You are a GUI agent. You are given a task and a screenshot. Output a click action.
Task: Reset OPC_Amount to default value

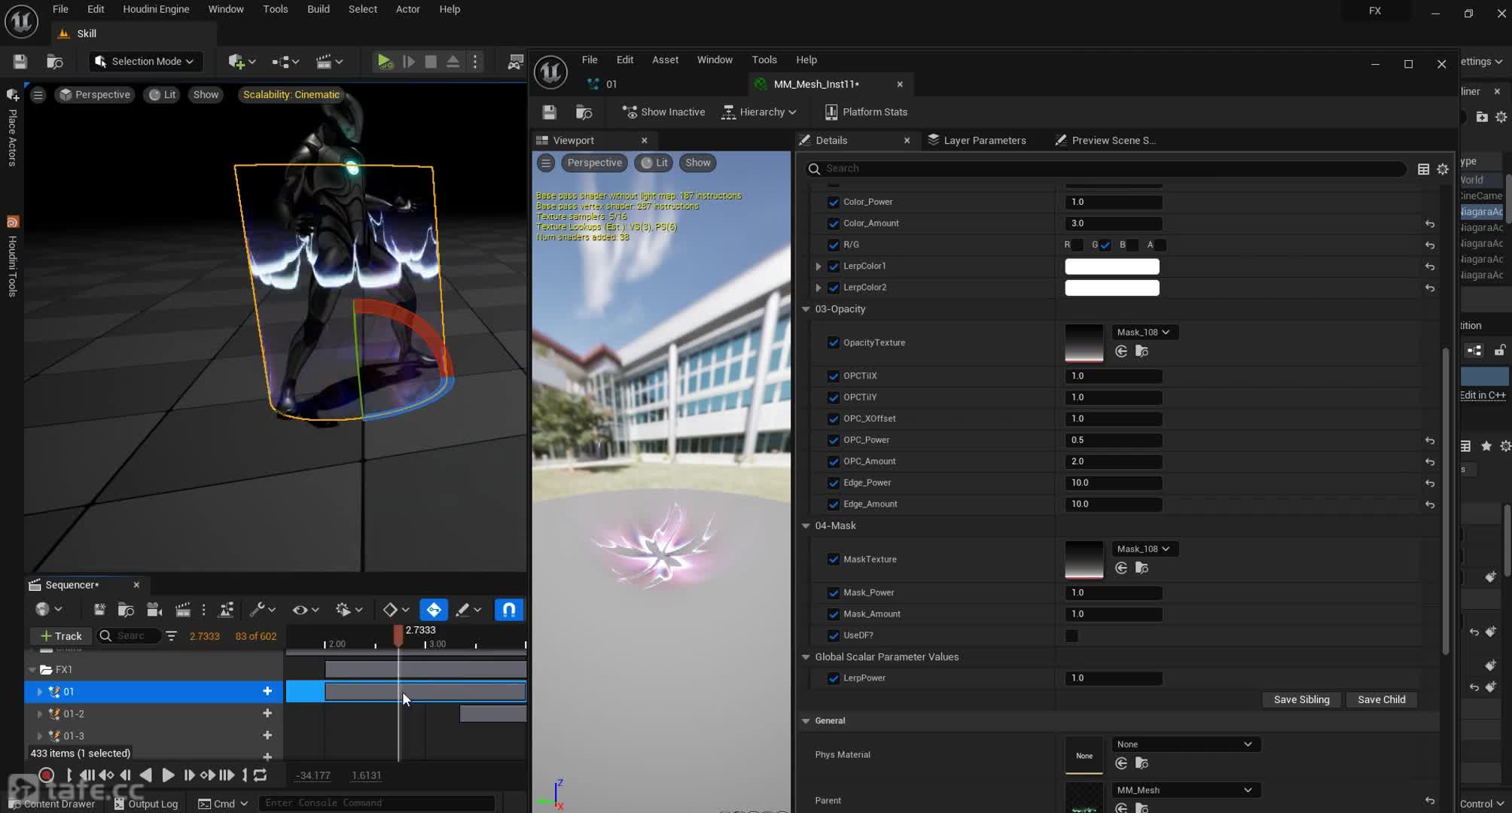tap(1429, 462)
